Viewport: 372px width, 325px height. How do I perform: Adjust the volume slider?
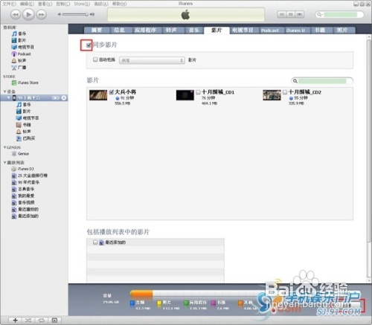point(75,14)
